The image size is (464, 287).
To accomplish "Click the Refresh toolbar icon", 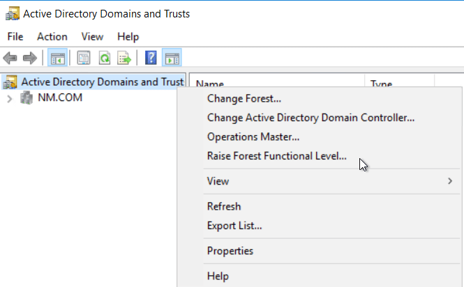I will [105, 58].
